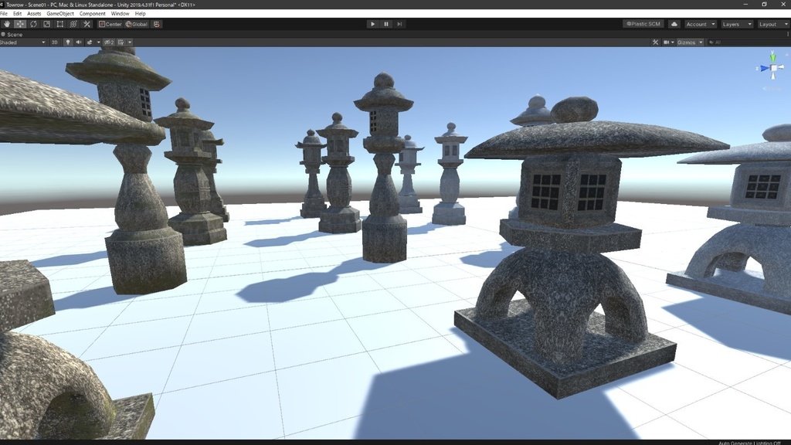Toggle hidden objects visibility counter
The height and width of the screenshot is (445, 791).
tap(109, 42)
